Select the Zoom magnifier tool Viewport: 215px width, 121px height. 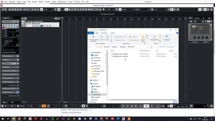(x=86, y=9)
